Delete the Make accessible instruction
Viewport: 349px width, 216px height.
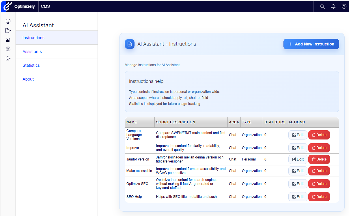(x=319, y=171)
